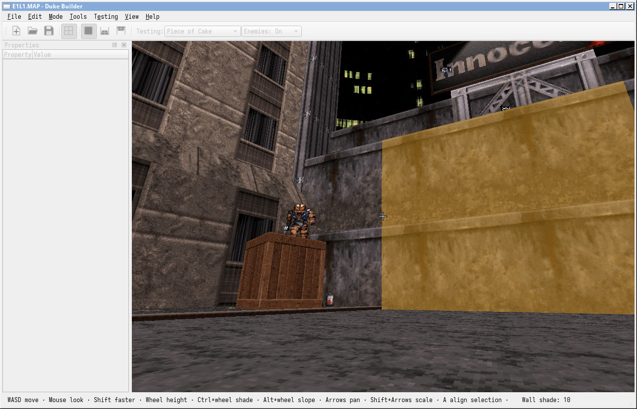
Task: Open the Mode menu
Action: 55,16
